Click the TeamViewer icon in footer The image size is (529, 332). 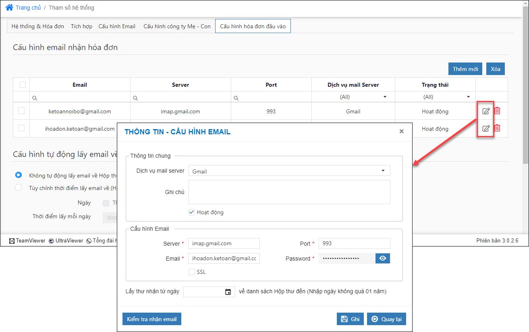click(x=12, y=241)
